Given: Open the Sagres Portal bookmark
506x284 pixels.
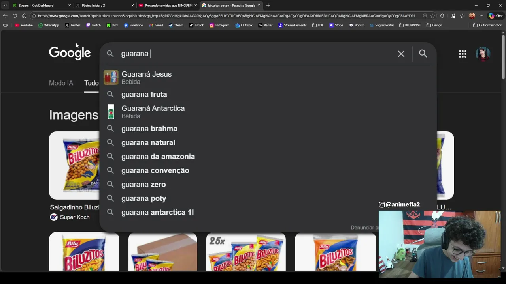Looking at the screenshot, I should 381,25.
